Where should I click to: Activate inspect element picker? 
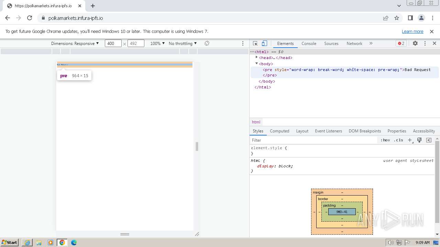[x=255, y=43]
